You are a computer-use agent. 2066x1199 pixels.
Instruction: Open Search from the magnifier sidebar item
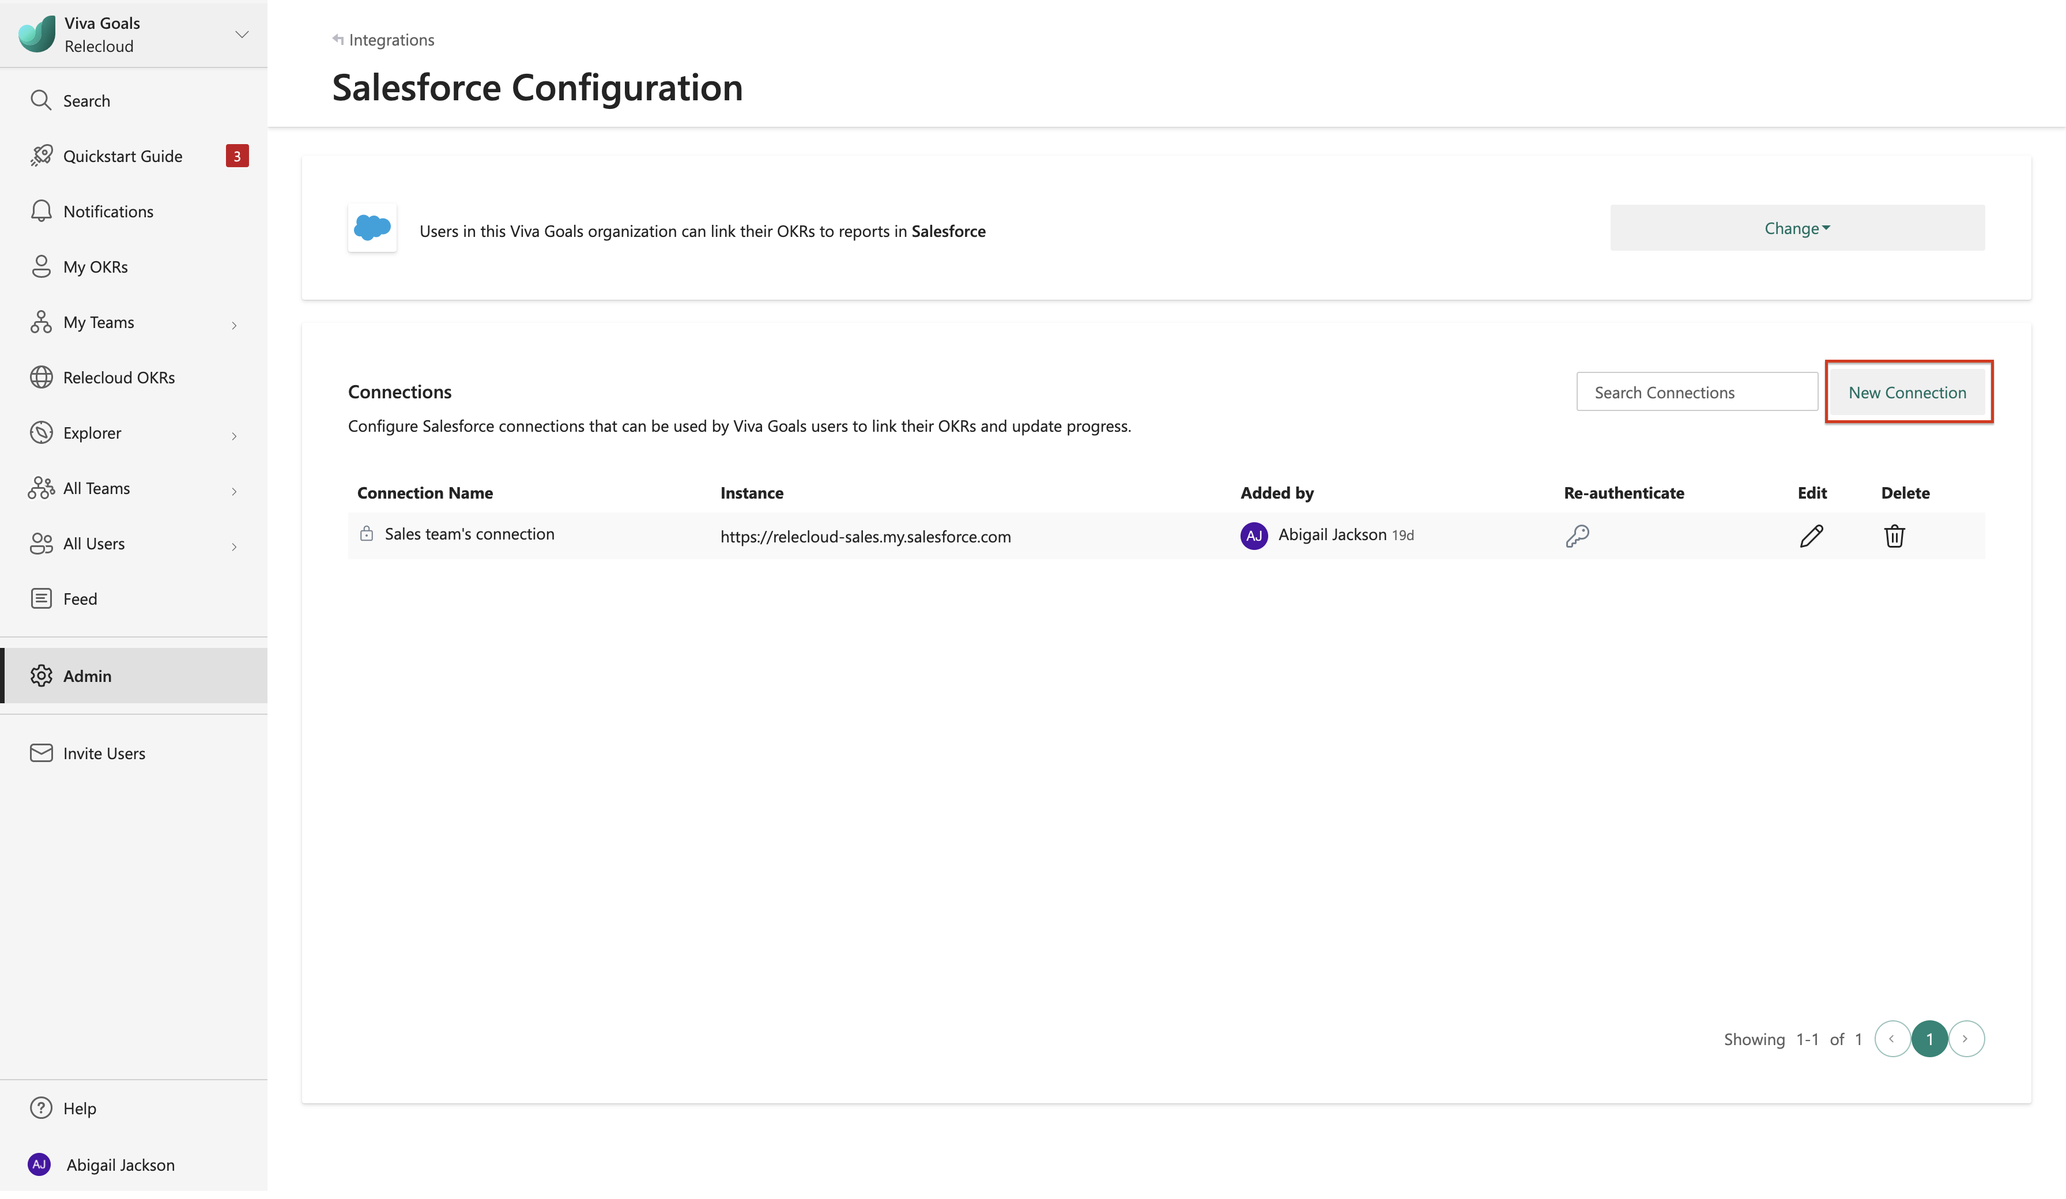coord(85,100)
